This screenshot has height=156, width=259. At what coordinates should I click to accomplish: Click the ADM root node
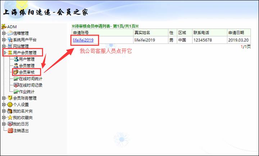12,27
